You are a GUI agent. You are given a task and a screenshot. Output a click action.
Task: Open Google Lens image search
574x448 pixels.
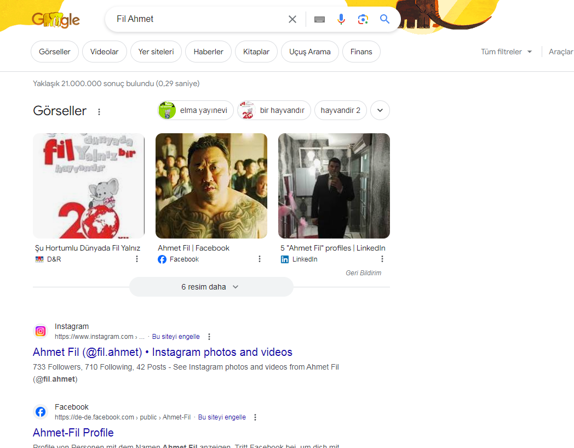(363, 19)
